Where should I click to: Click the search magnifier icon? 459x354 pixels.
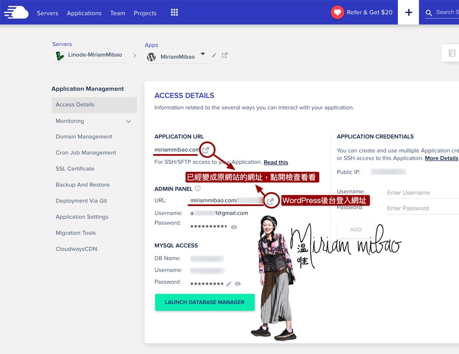[428, 13]
